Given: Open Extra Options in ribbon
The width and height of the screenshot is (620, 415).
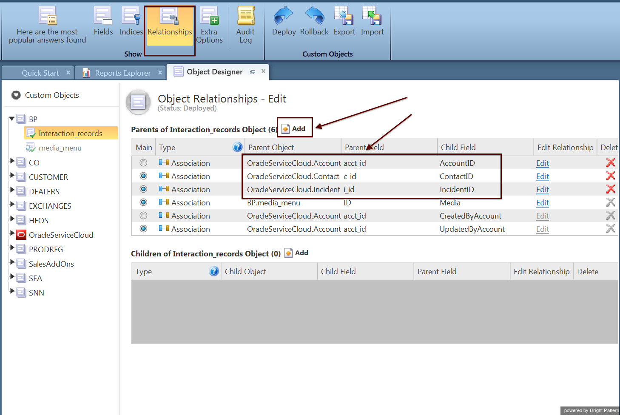Looking at the screenshot, I should point(209,25).
